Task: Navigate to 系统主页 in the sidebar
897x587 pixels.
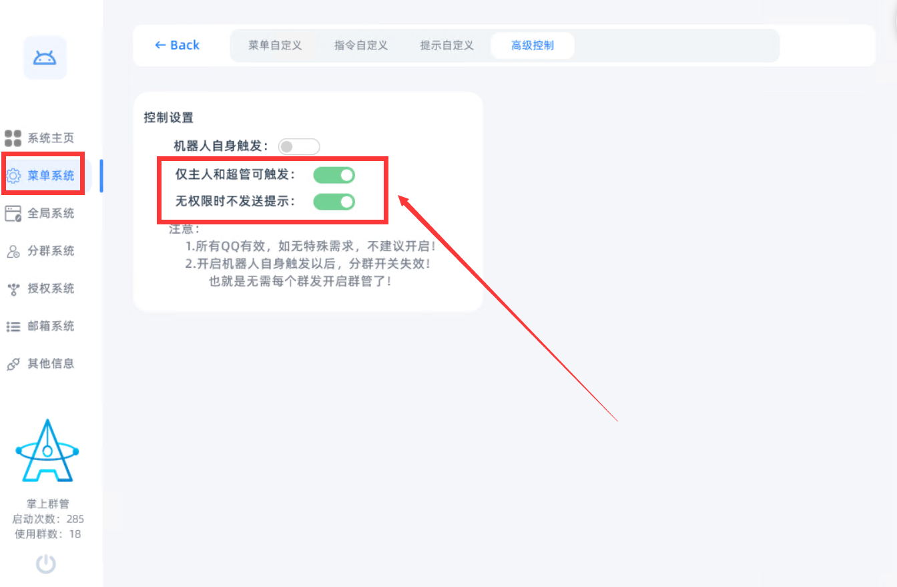Action: [x=50, y=138]
